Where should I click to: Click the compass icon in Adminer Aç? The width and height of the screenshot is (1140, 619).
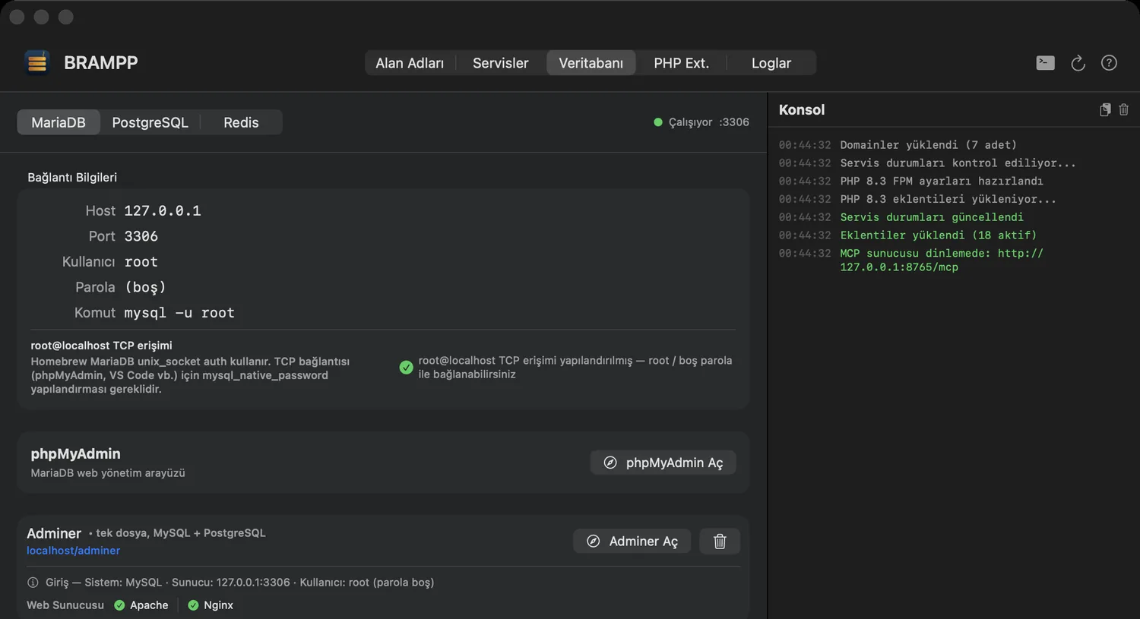[594, 542]
